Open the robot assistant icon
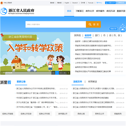Viewport: 126px width, 126px height. pos(122,28)
